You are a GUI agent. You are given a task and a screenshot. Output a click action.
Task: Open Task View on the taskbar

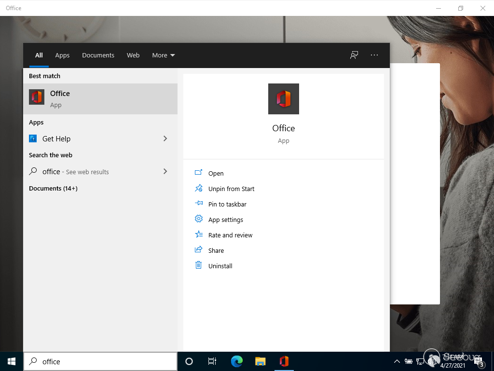pos(212,361)
